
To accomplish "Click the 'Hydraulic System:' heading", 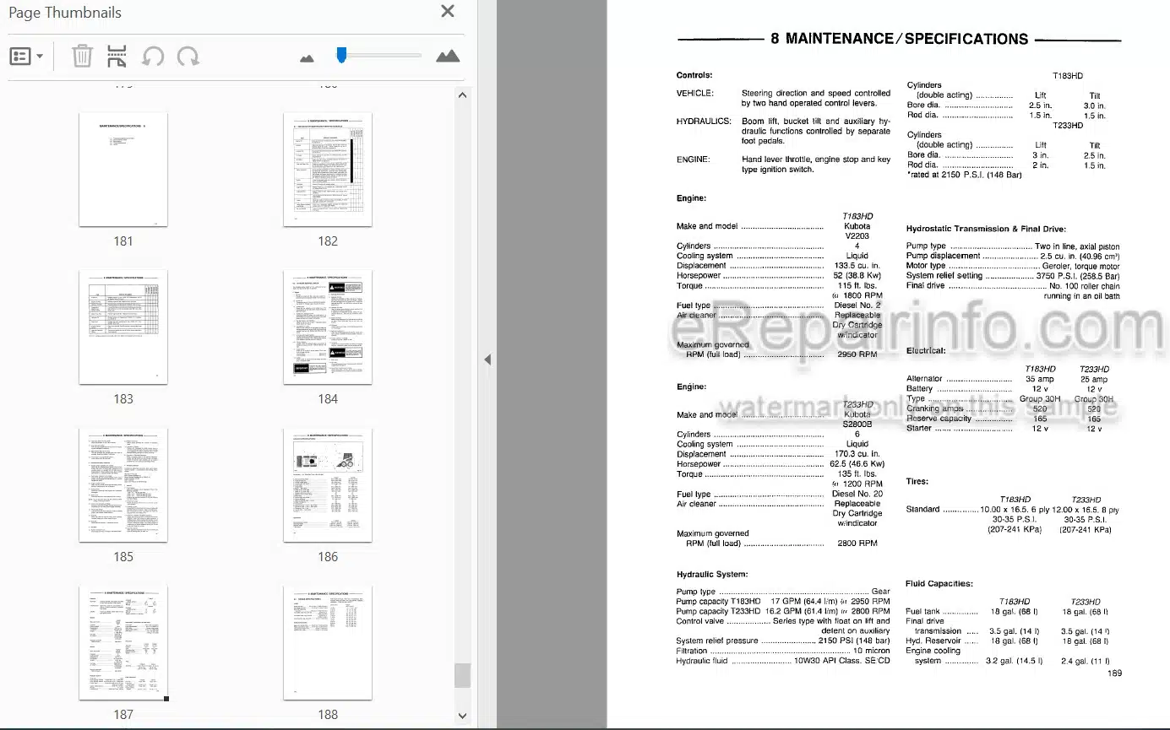I will click(x=712, y=575).
